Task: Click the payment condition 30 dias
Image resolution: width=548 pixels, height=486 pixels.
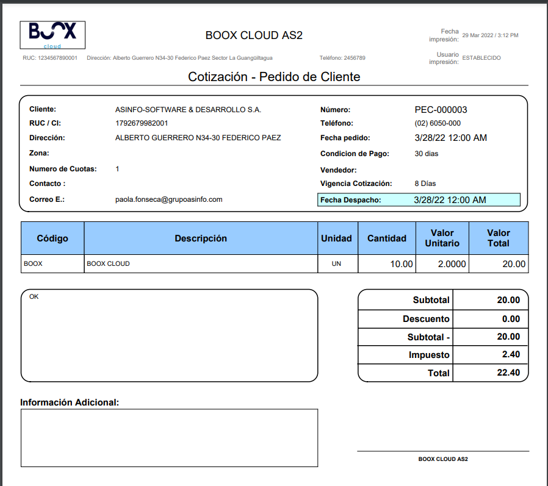Action: (427, 154)
